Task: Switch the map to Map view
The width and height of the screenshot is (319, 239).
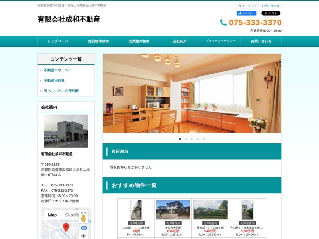Action: tap(52, 215)
